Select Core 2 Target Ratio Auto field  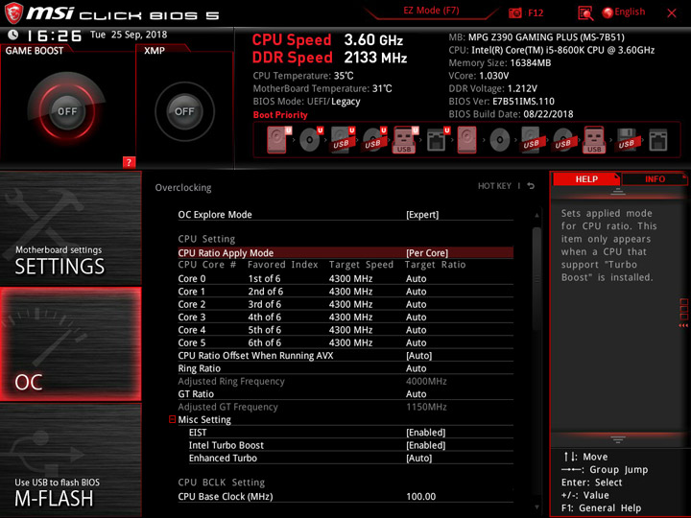[416, 304]
